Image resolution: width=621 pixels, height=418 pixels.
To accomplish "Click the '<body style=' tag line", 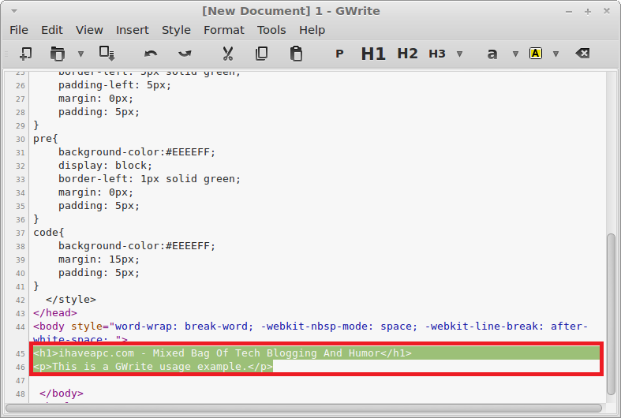I will point(311,333).
